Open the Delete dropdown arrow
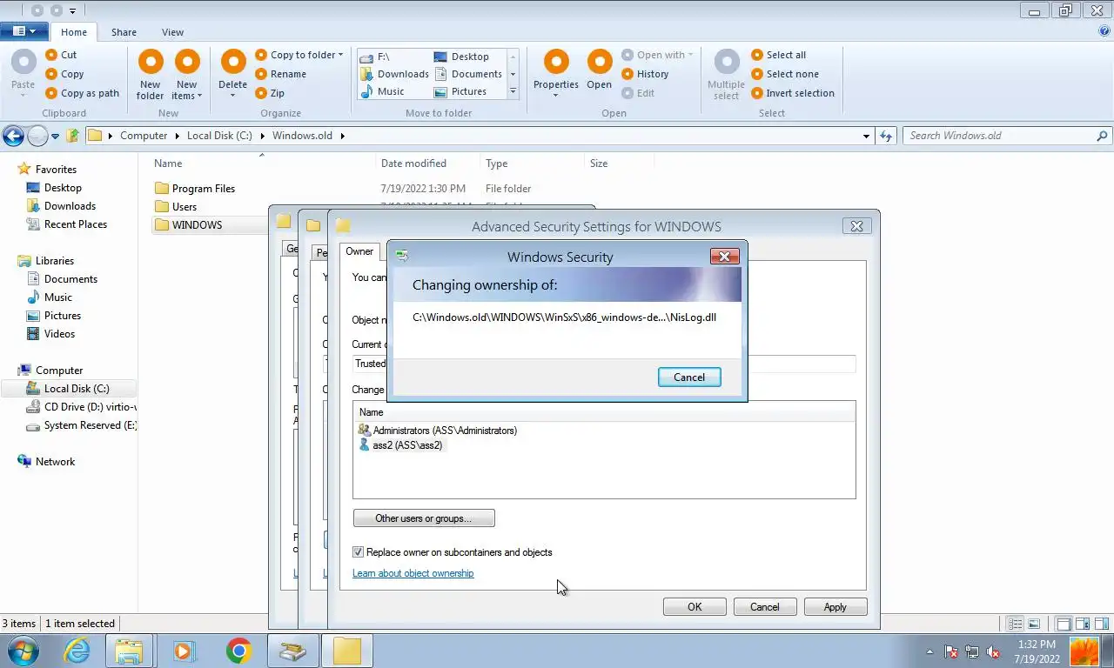The image size is (1114, 668). (232, 96)
